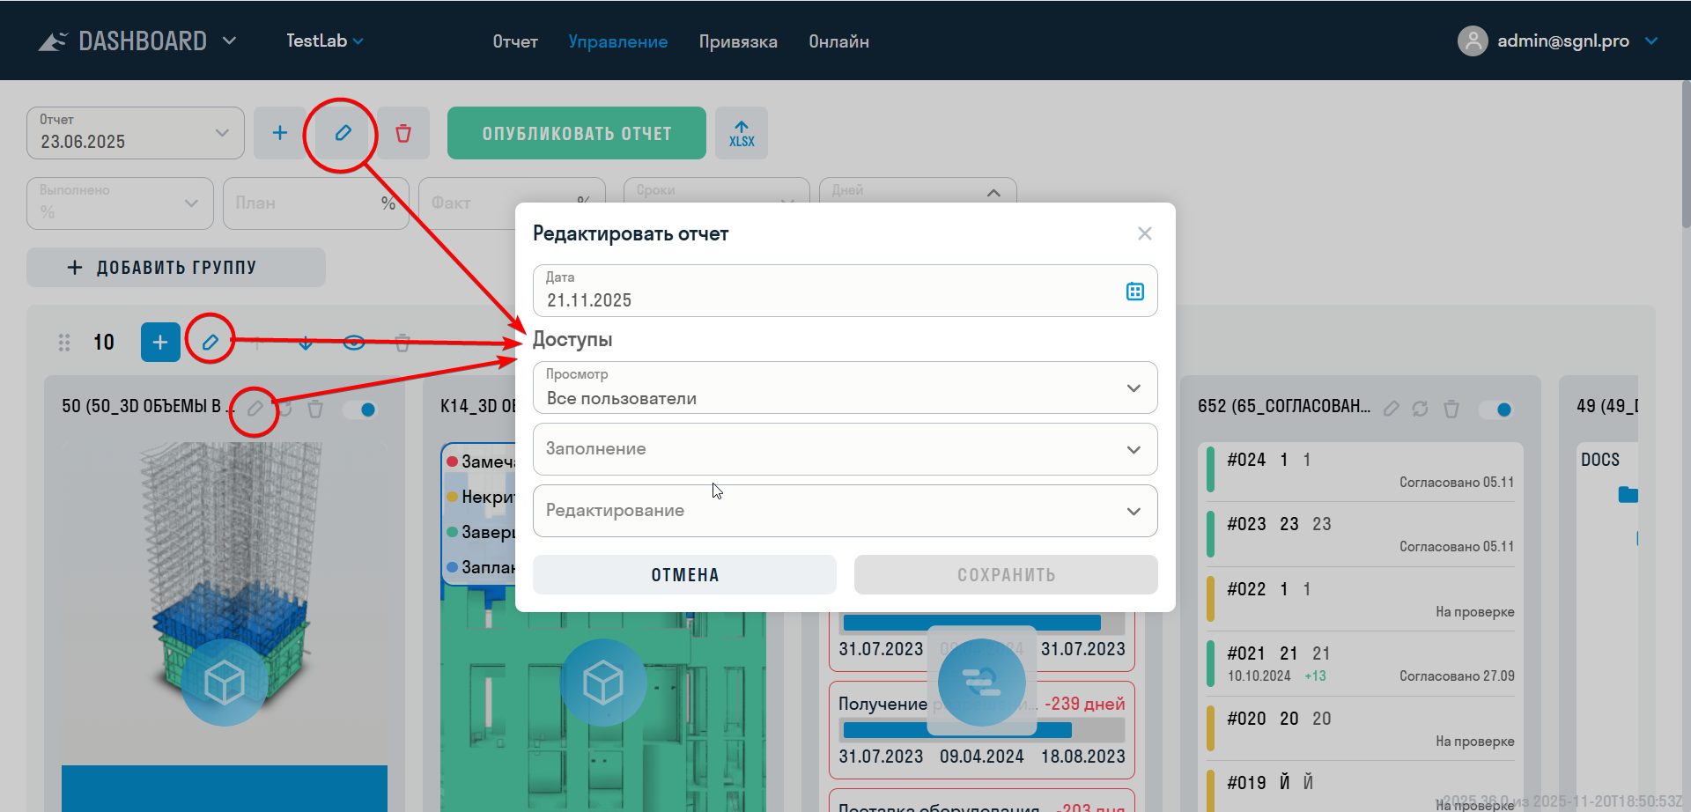Viewport: 1691px width, 812px height.
Task: Toggle the switch on card 50
Action: (x=360, y=410)
